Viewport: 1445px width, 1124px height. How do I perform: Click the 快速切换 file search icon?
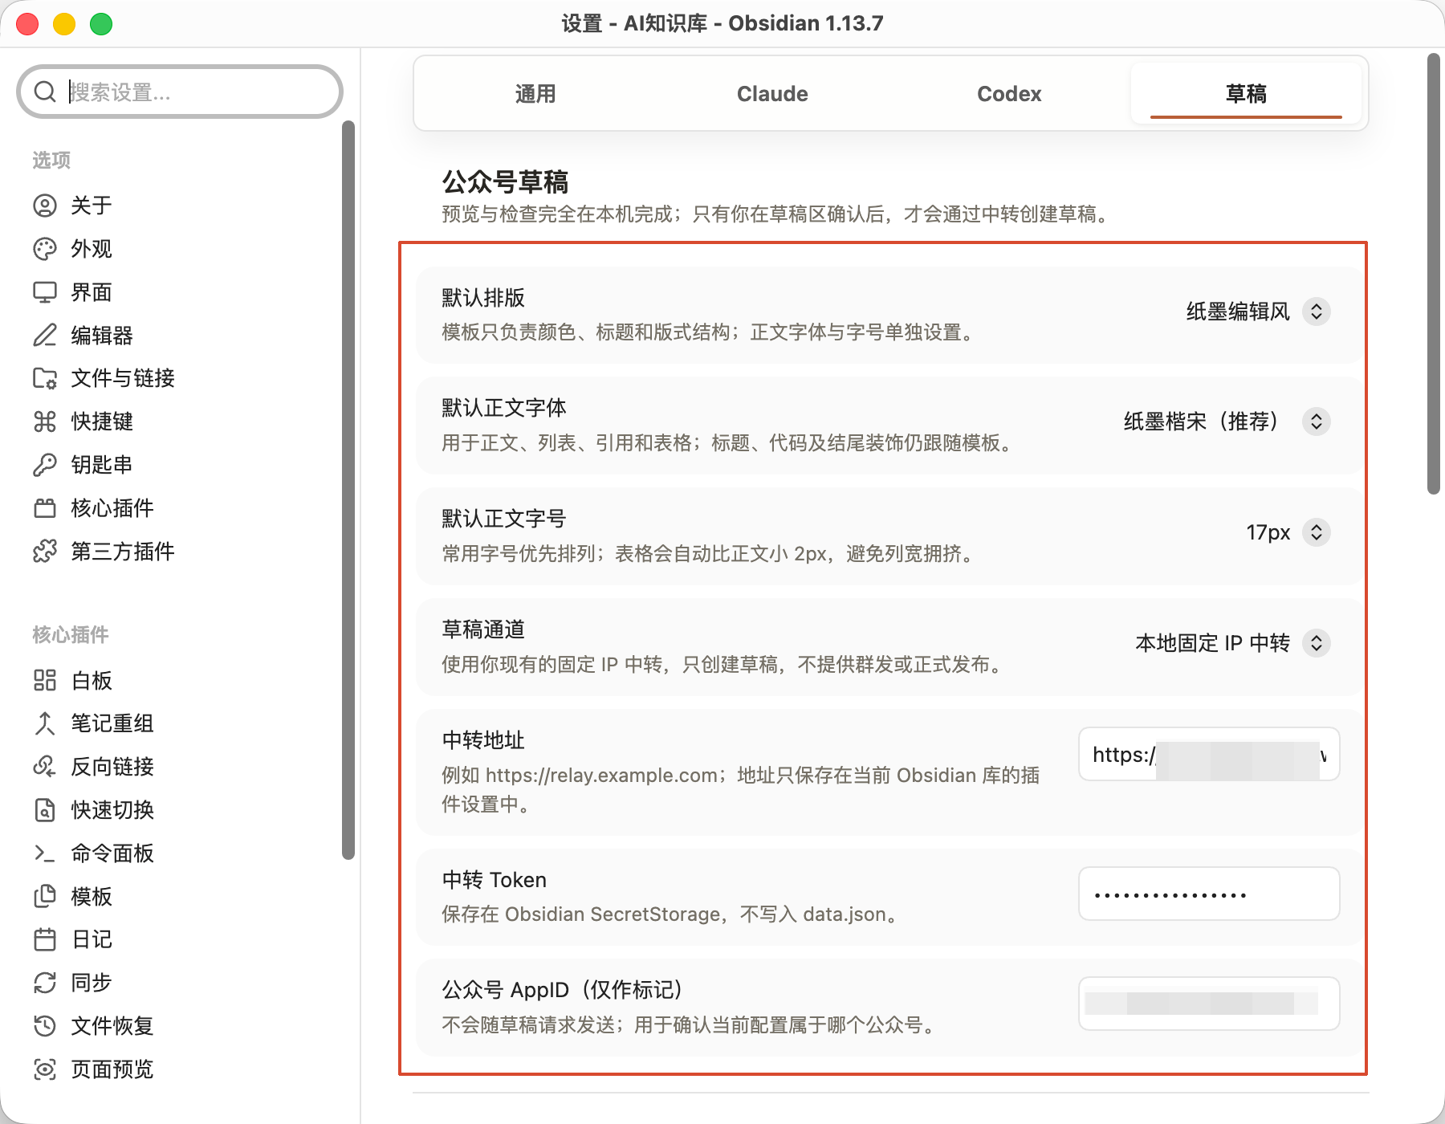click(x=45, y=810)
